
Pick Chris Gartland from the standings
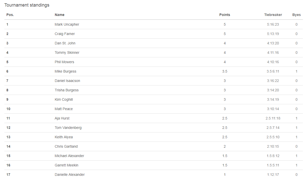[x=66, y=146]
